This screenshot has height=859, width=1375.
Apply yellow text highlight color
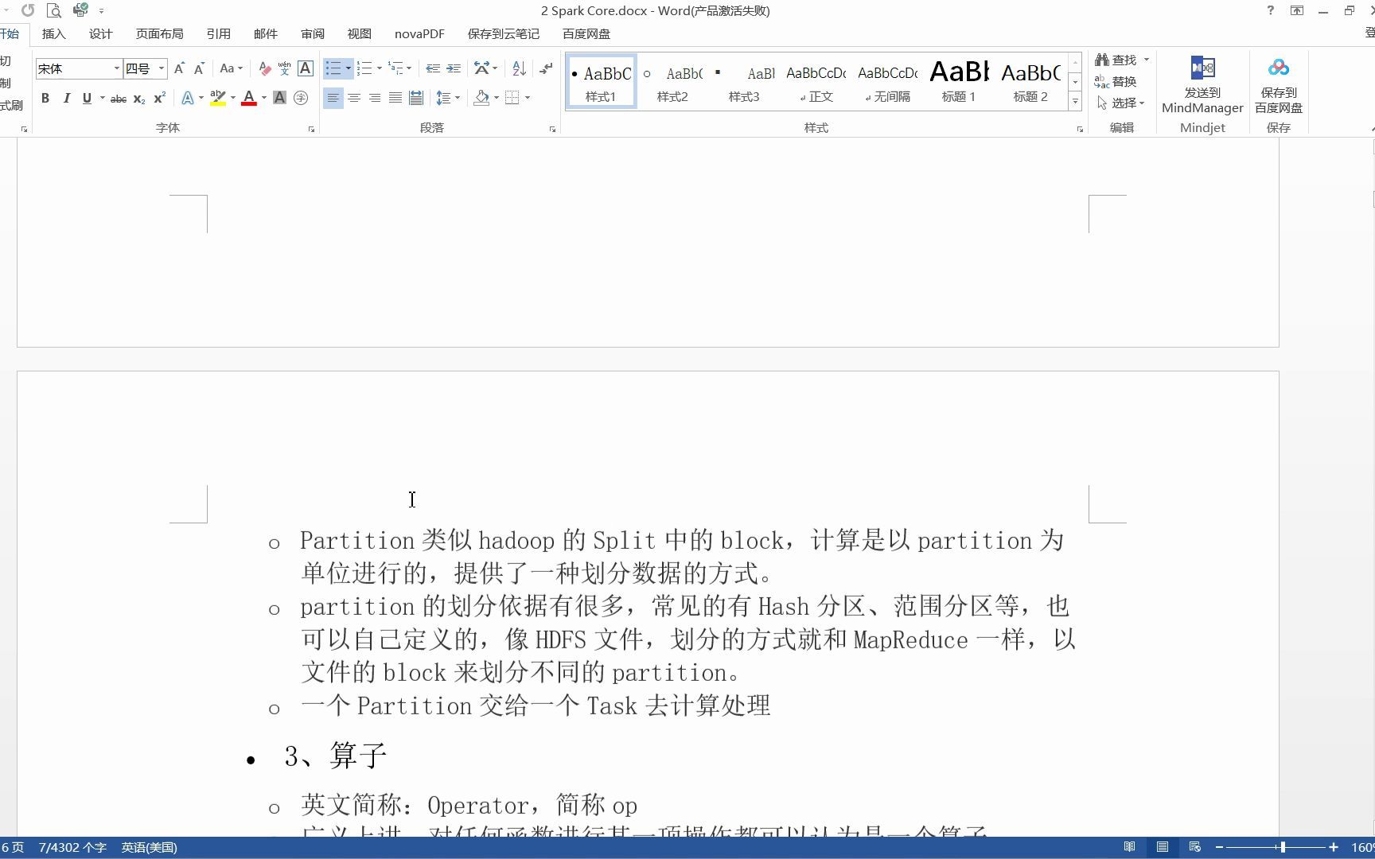[x=217, y=98]
